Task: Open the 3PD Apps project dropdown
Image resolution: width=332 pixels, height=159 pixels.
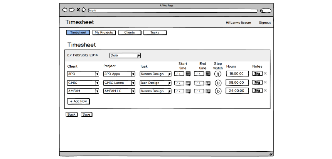Action: [x=133, y=74]
